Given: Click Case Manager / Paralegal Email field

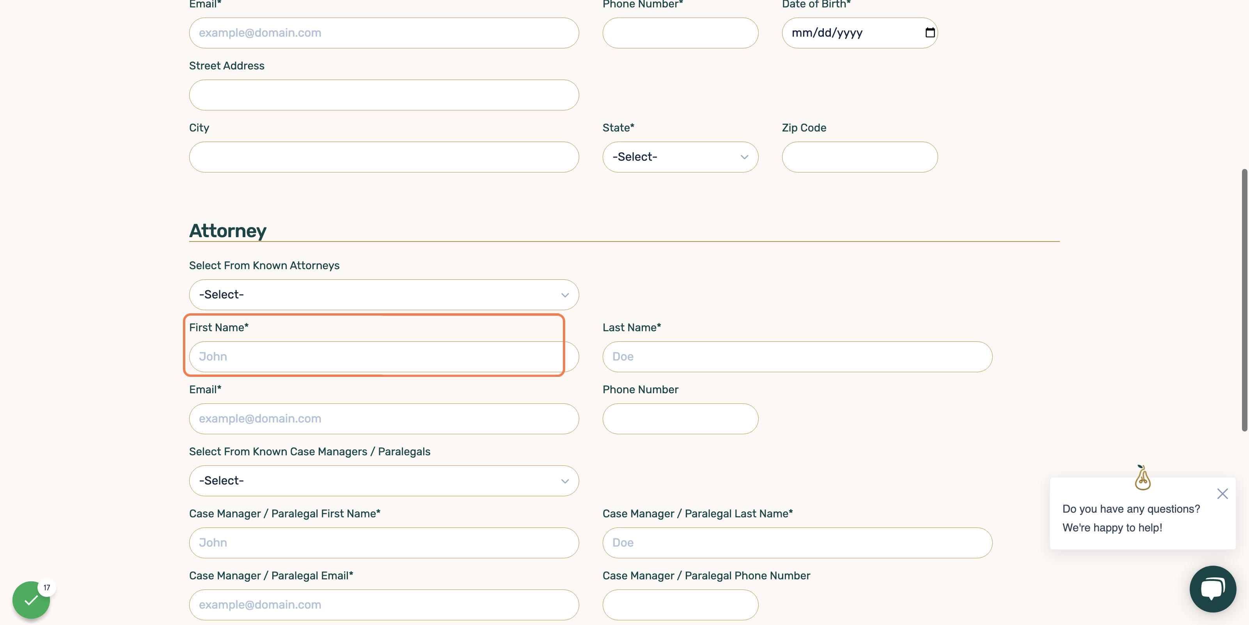Looking at the screenshot, I should coord(384,605).
